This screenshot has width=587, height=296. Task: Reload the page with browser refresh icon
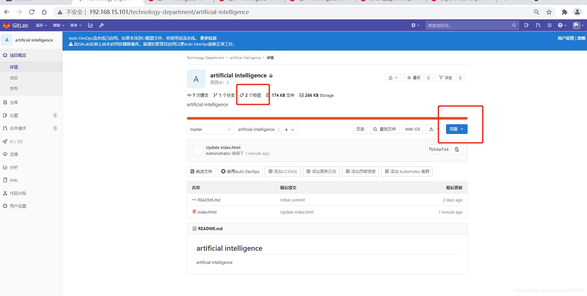[x=32, y=12]
